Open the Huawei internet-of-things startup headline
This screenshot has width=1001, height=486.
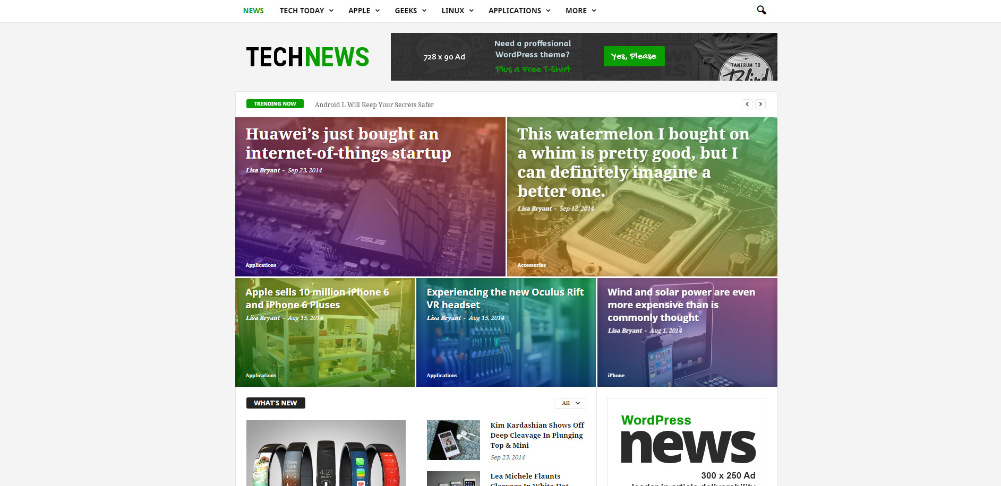point(348,143)
